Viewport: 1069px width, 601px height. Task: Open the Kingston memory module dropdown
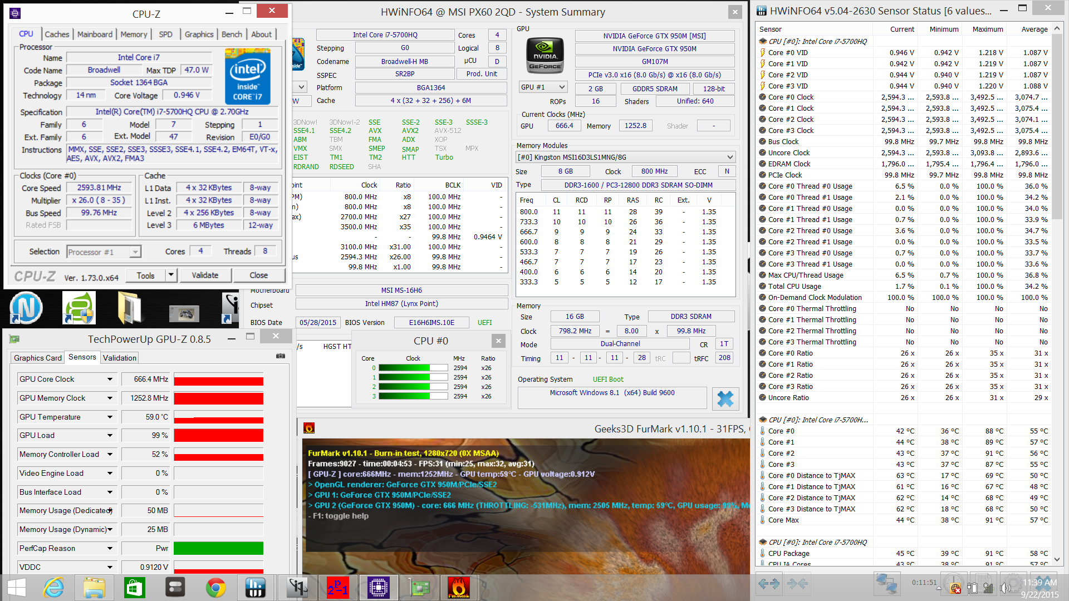730,157
